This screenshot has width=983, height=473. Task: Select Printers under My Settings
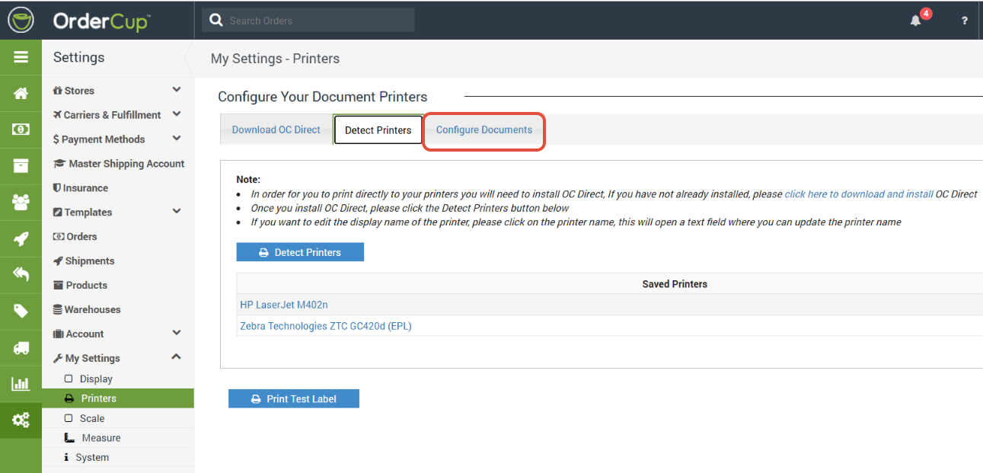click(118, 398)
